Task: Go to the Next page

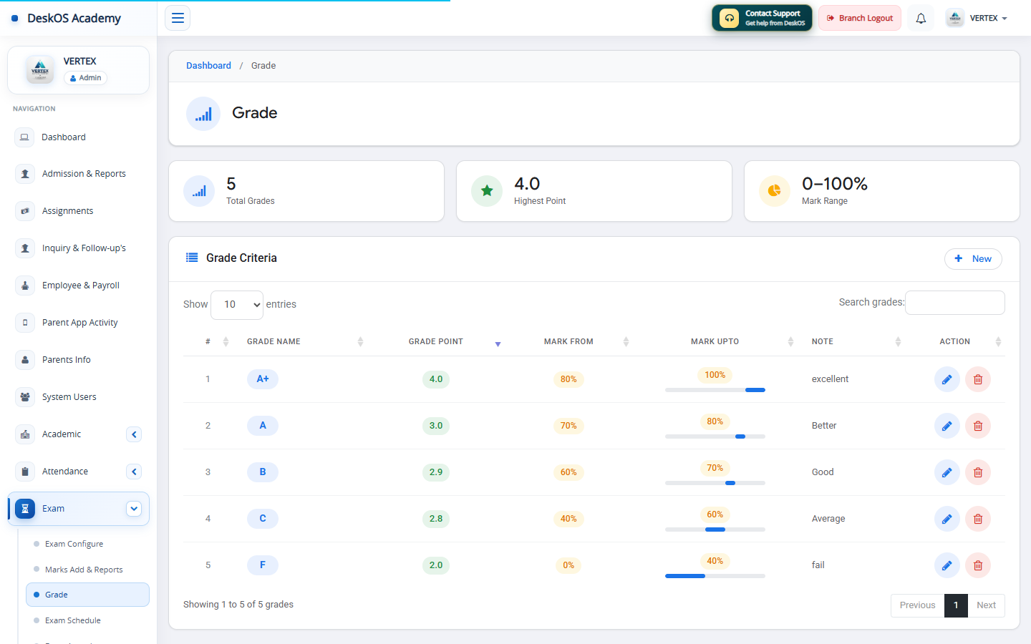Action: (x=986, y=605)
